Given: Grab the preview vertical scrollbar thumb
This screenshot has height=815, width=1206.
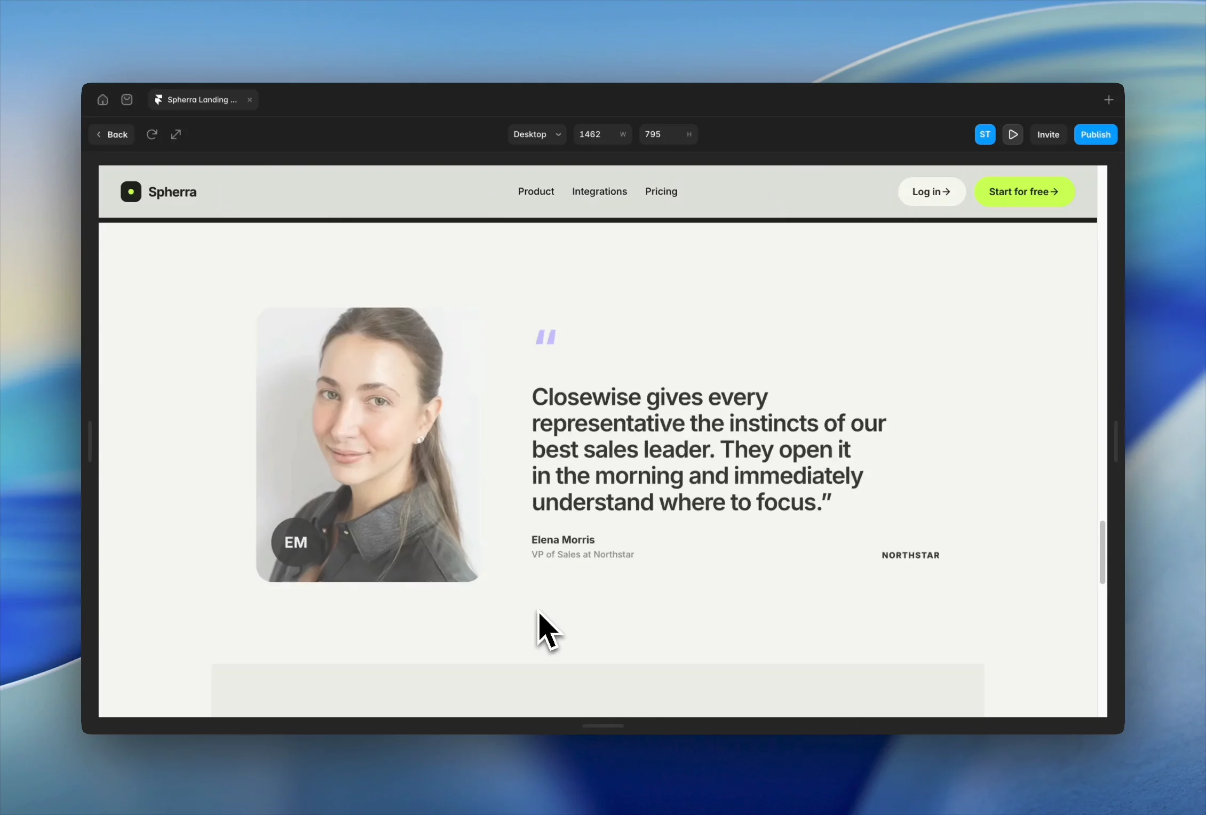Looking at the screenshot, I should coord(1102,552).
